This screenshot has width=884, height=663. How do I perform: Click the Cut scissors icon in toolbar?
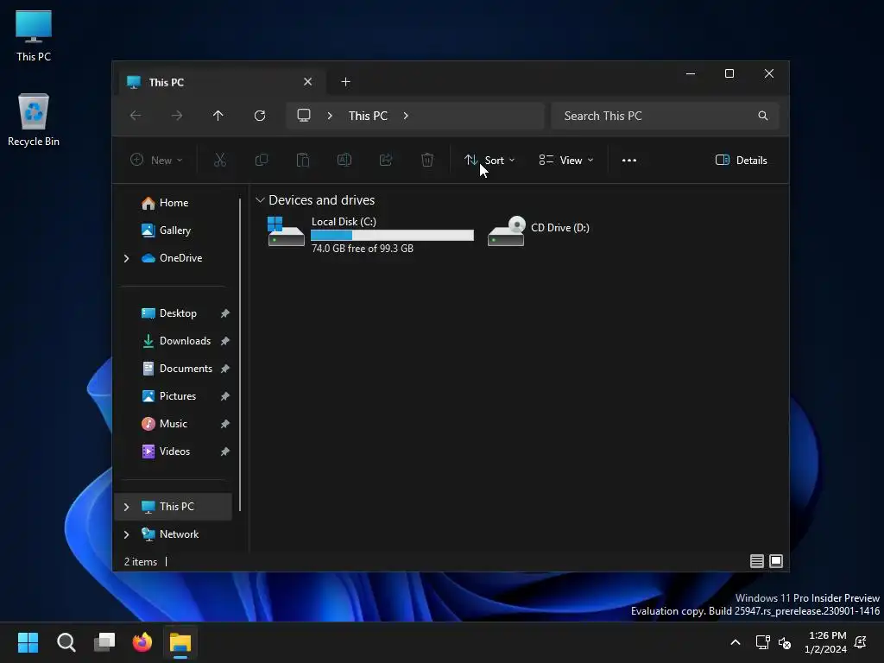220,160
